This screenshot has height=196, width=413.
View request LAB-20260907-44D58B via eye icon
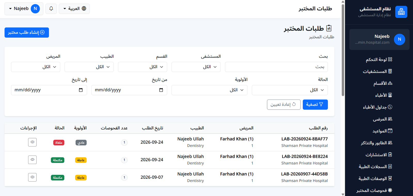point(32,177)
